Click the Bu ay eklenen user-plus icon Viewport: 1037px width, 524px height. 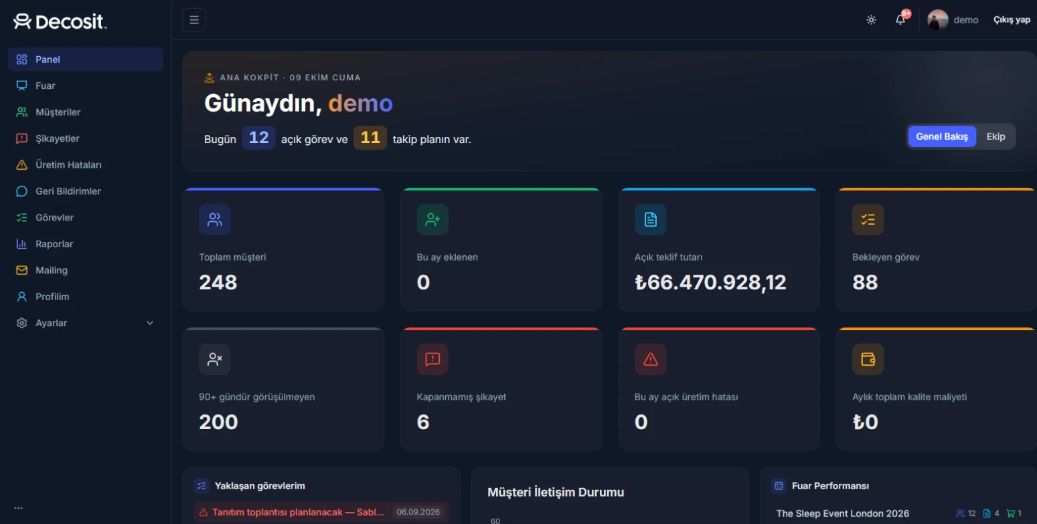click(432, 219)
